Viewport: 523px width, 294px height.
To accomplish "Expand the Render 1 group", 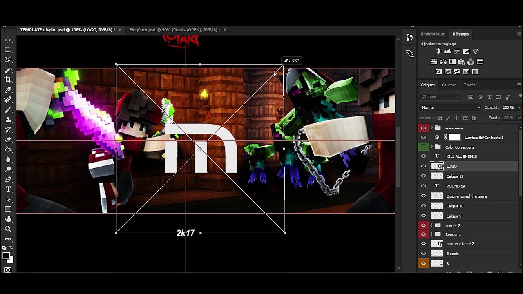I will pyautogui.click(x=431, y=234).
